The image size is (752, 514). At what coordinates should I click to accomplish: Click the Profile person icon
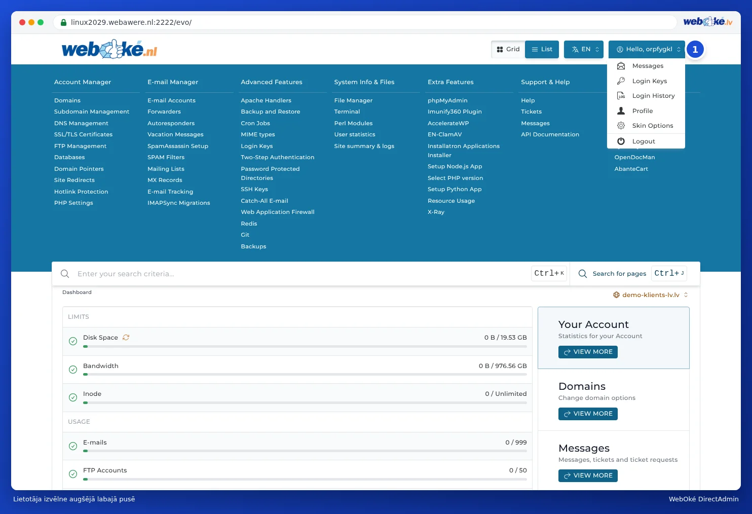pyautogui.click(x=621, y=111)
